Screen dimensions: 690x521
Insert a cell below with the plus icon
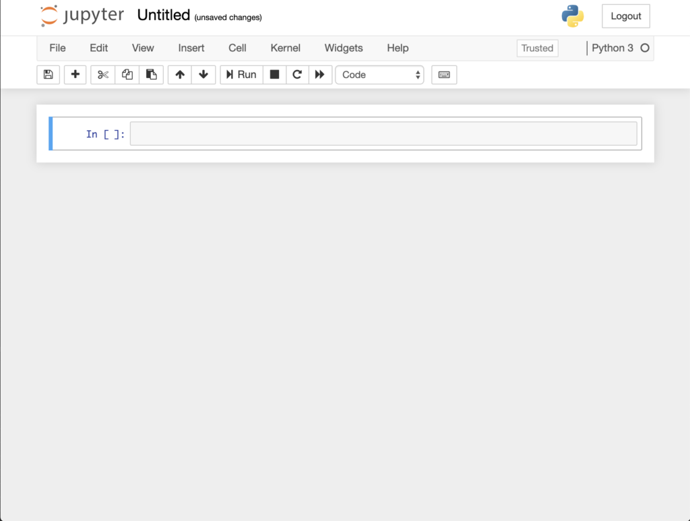75,75
